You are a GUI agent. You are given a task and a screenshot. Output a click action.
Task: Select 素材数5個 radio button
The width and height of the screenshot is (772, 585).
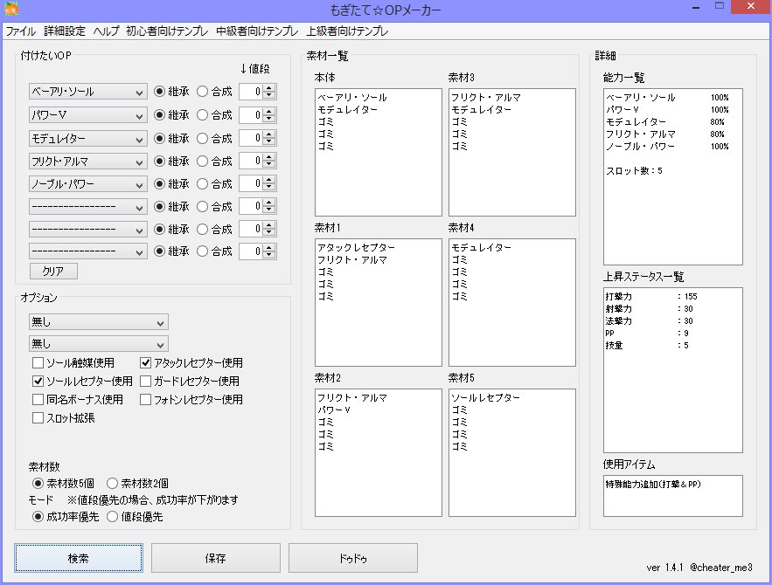(63, 483)
